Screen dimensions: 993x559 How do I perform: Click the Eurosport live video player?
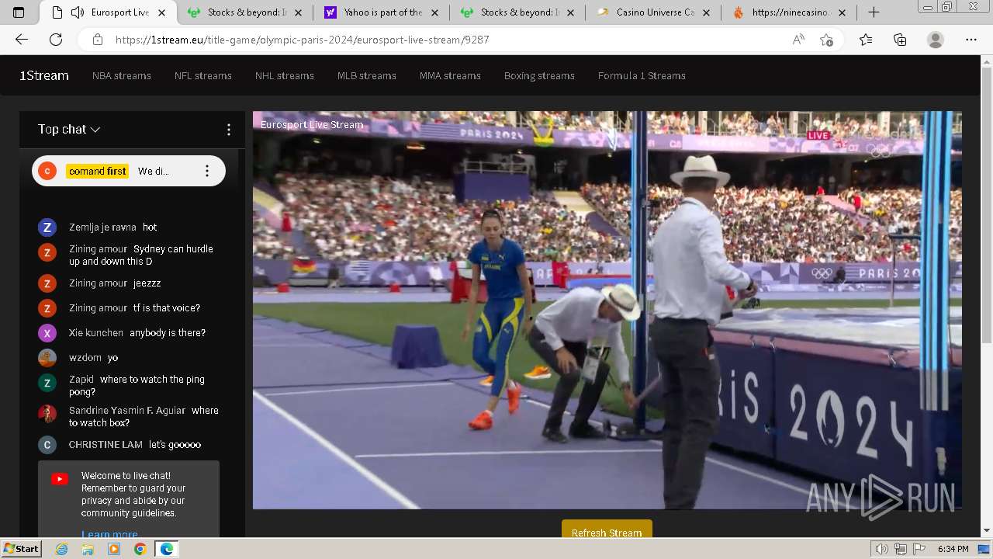(x=607, y=311)
